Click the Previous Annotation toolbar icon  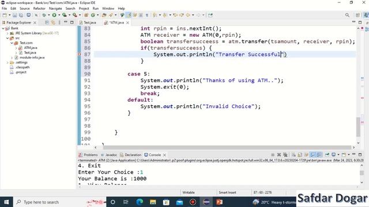click(165, 15)
